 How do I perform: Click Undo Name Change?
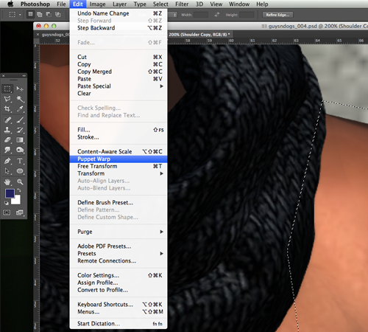pos(118,13)
